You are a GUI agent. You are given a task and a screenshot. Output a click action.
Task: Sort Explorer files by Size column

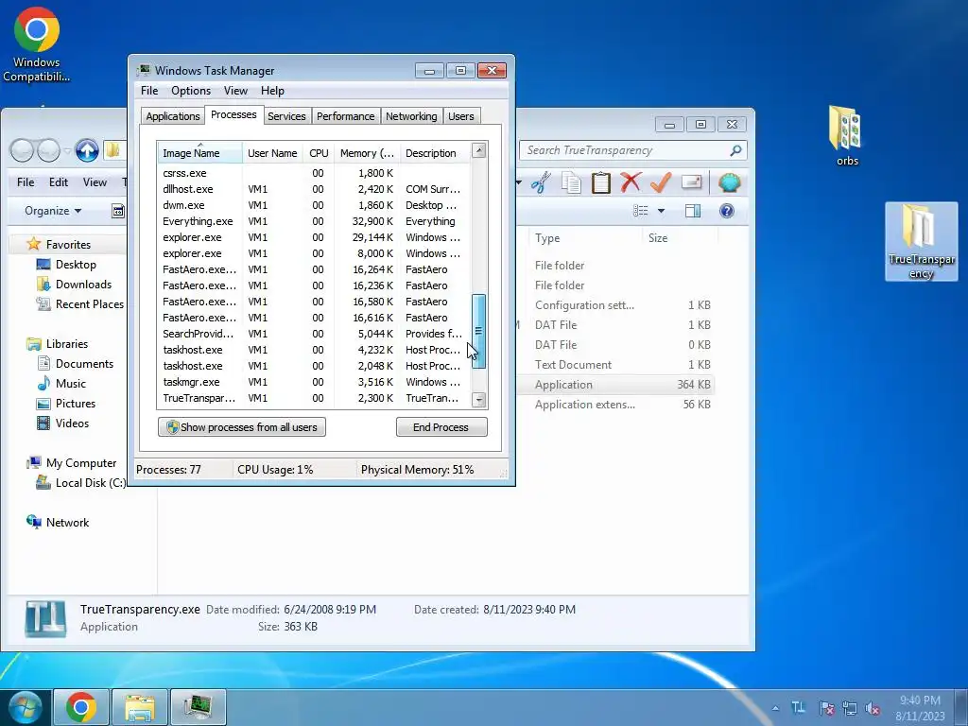[x=679, y=237]
